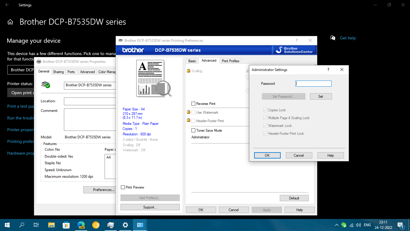Click the Add Profile(J)... button
This screenshot has height=231, width=410.
[150, 198]
